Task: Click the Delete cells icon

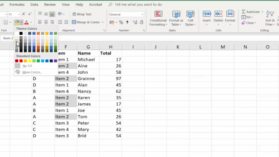Action: (x=218, y=14)
